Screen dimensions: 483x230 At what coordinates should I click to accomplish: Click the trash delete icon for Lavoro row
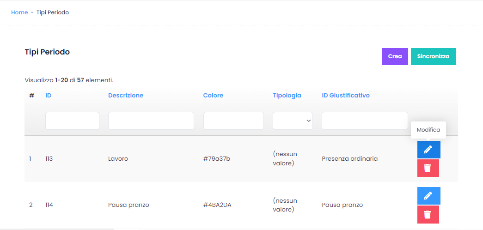pos(428,168)
